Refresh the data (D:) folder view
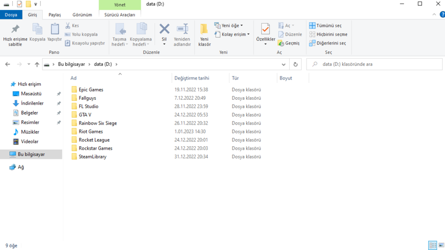Screen dimensions: 445x250 [296, 64]
